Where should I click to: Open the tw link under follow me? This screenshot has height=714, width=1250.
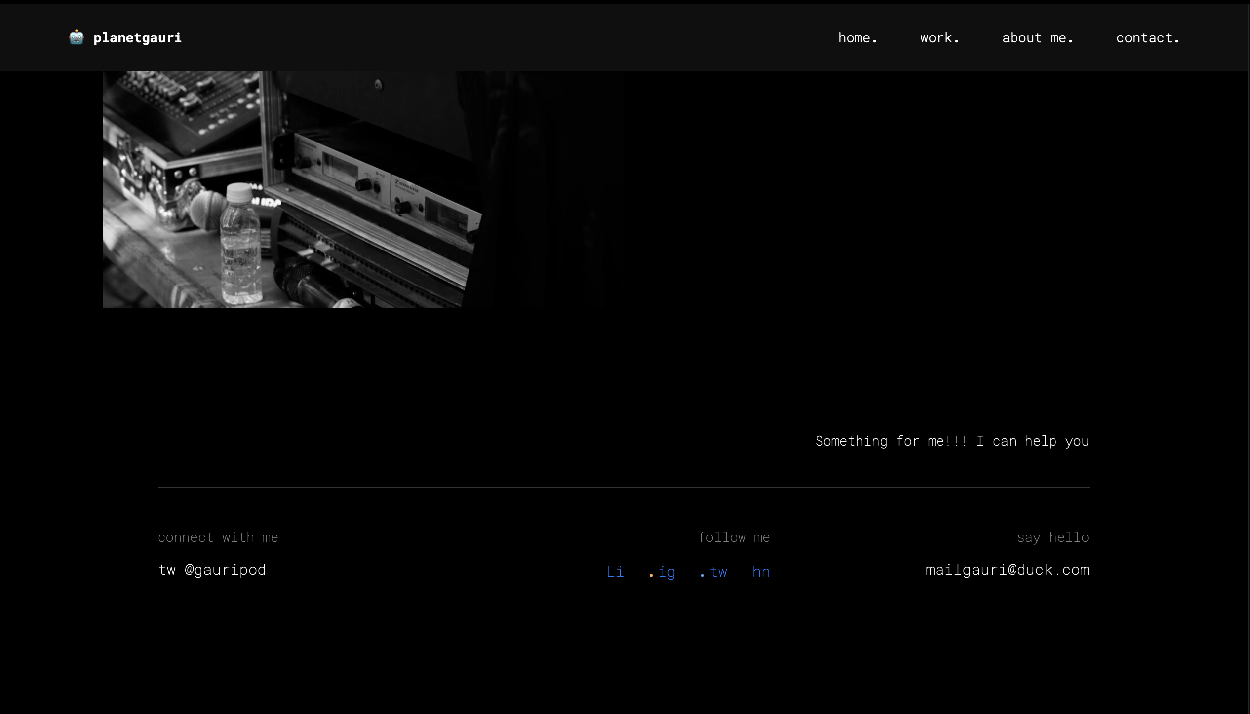point(718,572)
